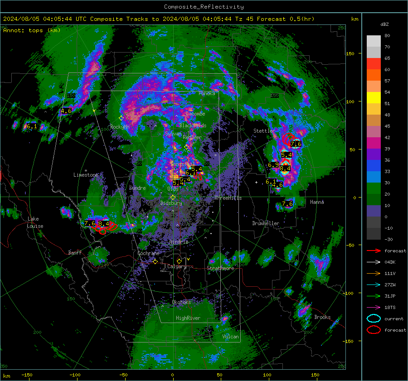
Task: Click the Banff label
Action: (75, 252)
